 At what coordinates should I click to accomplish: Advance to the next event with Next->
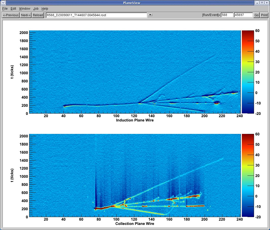(26, 15)
